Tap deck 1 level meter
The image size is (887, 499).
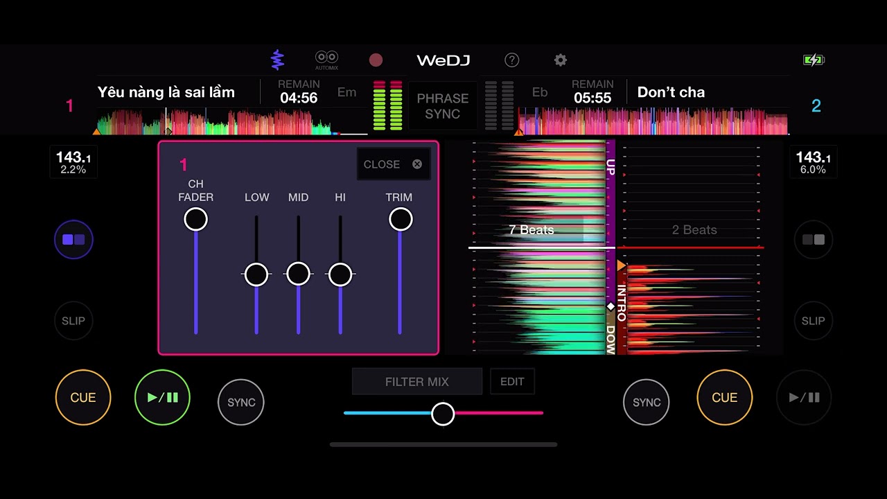click(x=388, y=105)
